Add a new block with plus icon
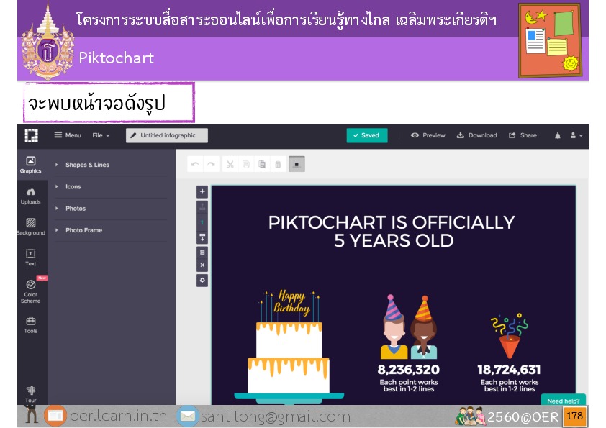The width and height of the screenshot is (606, 428). pyautogui.click(x=202, y=191)
